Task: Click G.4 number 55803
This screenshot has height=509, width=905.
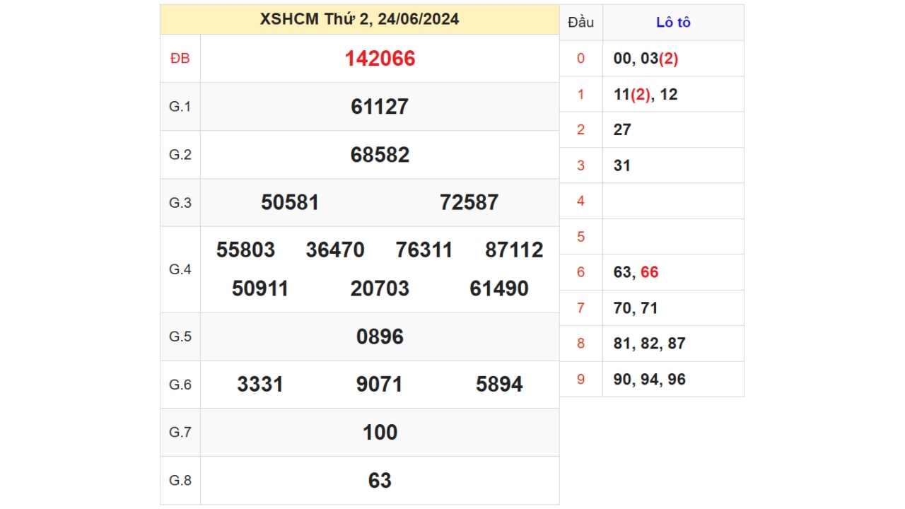Action: [x=245, y=250]
